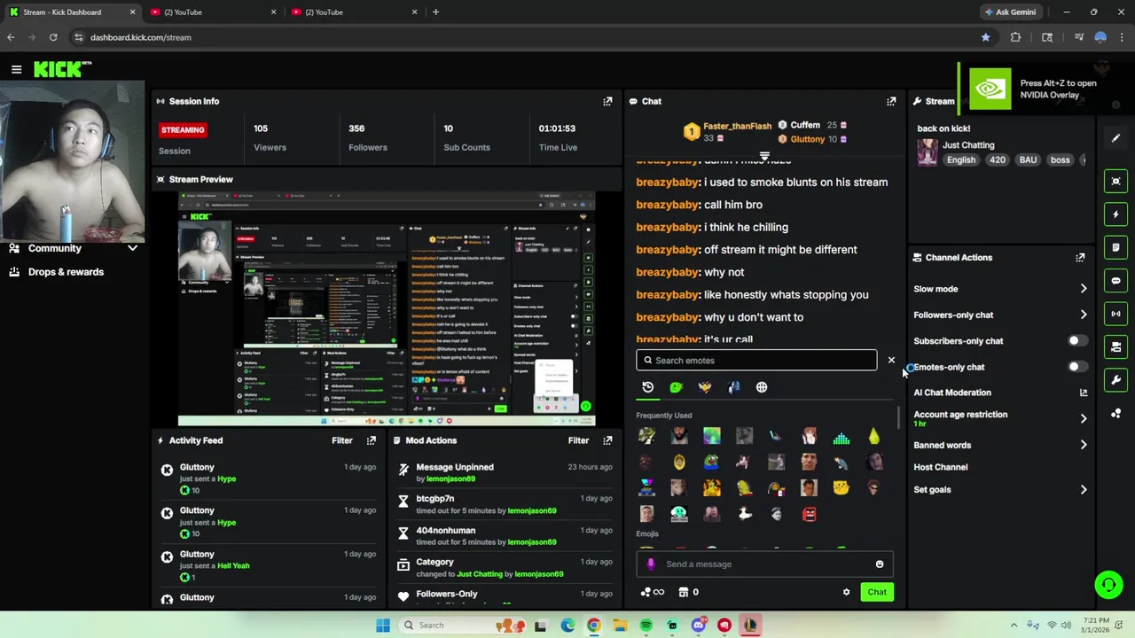1135x638 pixels.
Task: Click the English stream tag
Action: pyautogui.click(x=960, y=160)
